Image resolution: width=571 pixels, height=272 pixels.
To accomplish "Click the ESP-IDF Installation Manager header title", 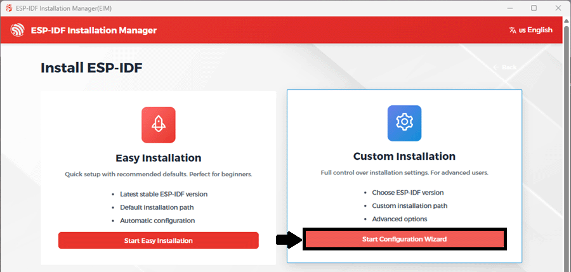I will 94,30.
